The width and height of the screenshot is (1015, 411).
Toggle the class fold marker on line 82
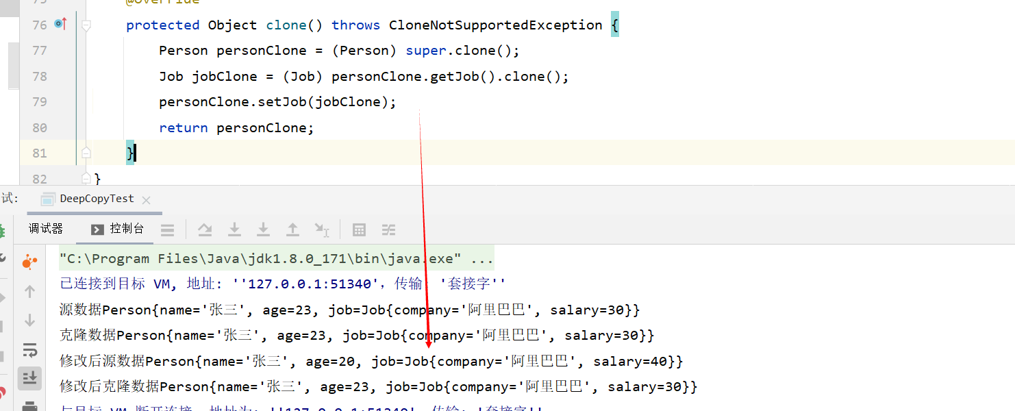86,178
